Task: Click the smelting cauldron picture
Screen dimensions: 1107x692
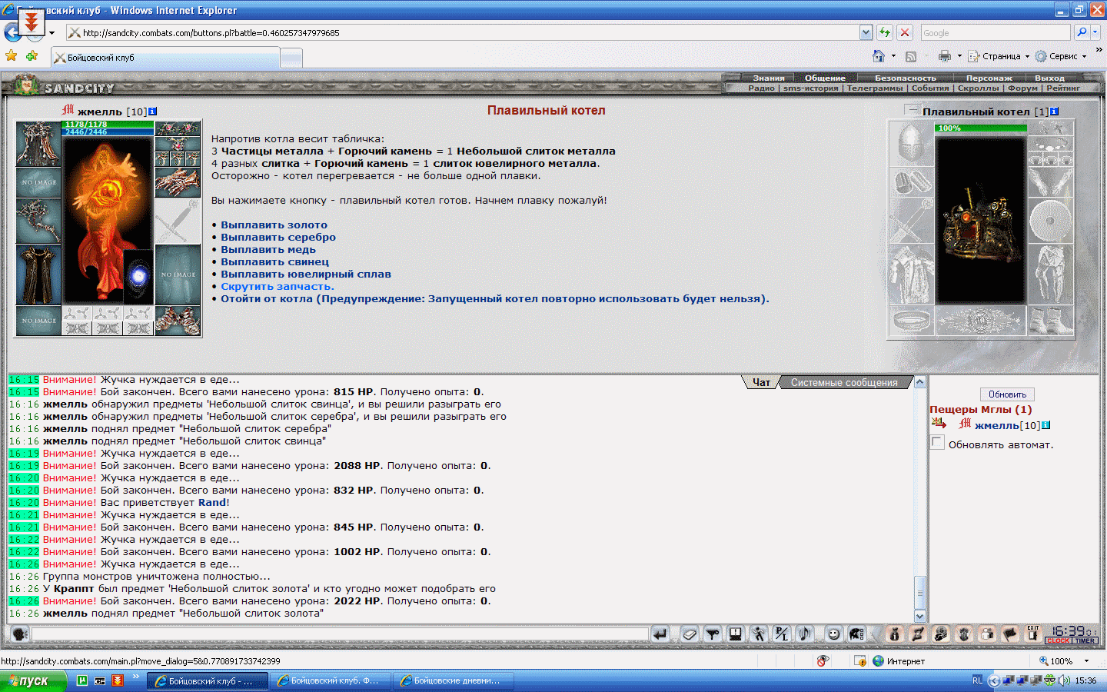Action: [980, 219]
